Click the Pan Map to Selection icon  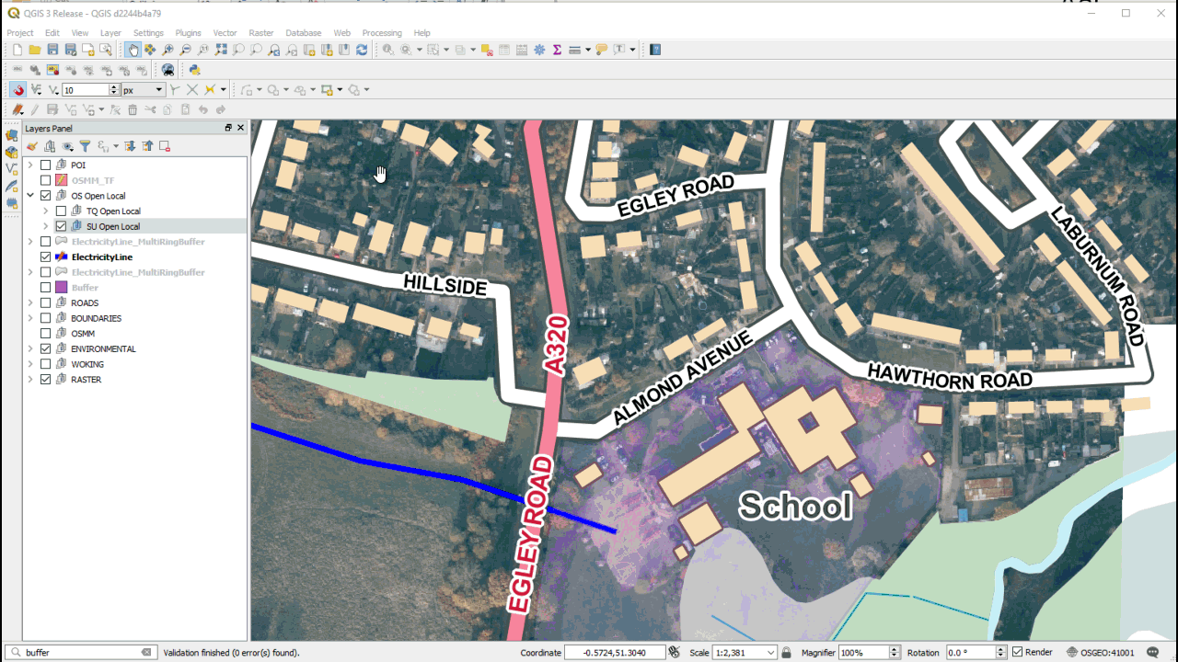click(x=150, y=50)
